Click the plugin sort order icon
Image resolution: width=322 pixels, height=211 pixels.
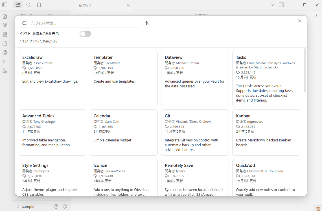[x=148, y=23]
